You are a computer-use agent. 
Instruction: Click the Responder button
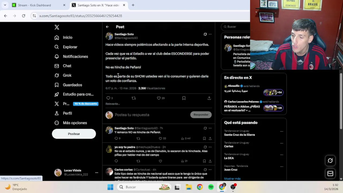(x=201, y=115)
